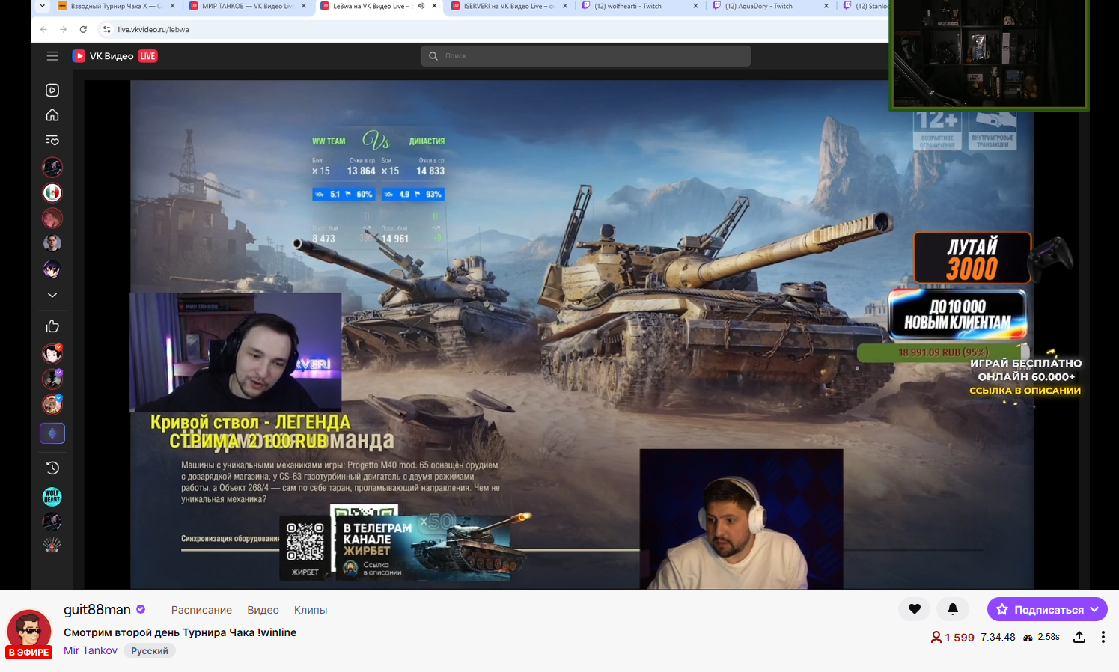The image size is (1119, 672).
Task: Open the recommended avatar with blue badge
Action: [52, 404]
